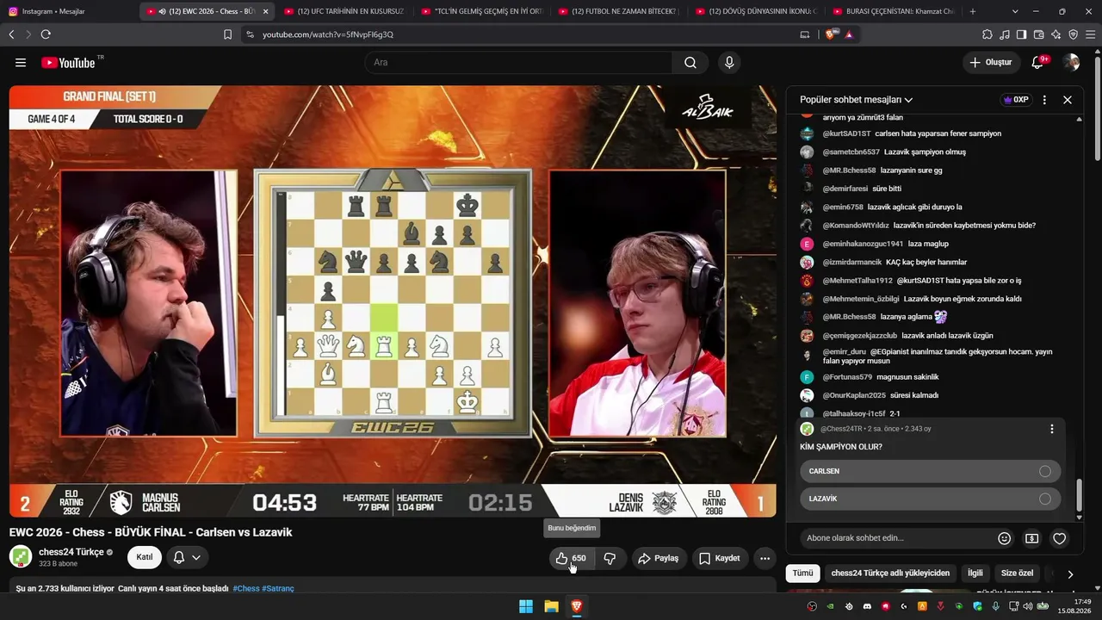
Task: Click the search magnifier button
Action: tap(690, 62)
